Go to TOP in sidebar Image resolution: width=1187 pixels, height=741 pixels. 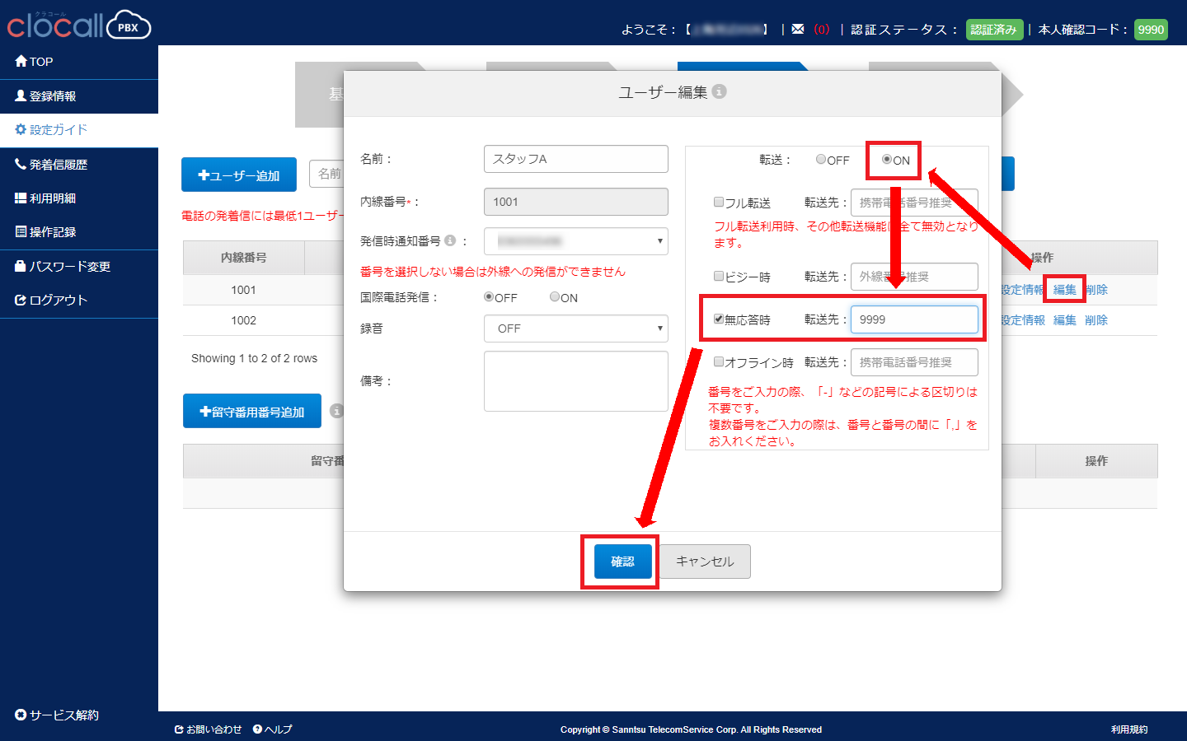click(x=34, y=62)
